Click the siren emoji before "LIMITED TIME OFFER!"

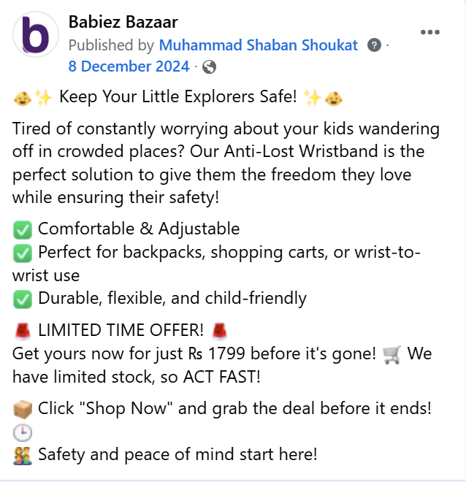click(x=23, y=331)
